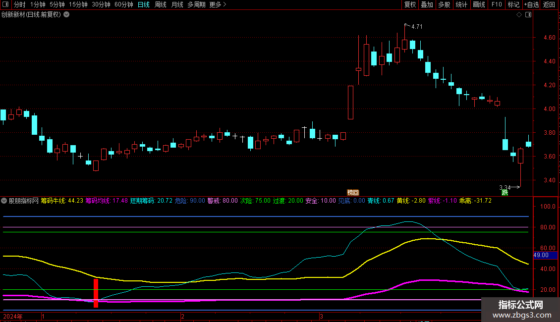Add stock via +自选 button

531,5
